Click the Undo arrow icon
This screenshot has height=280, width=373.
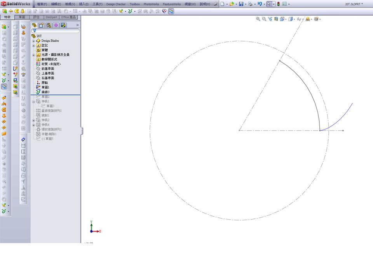(x=260, y=4)
